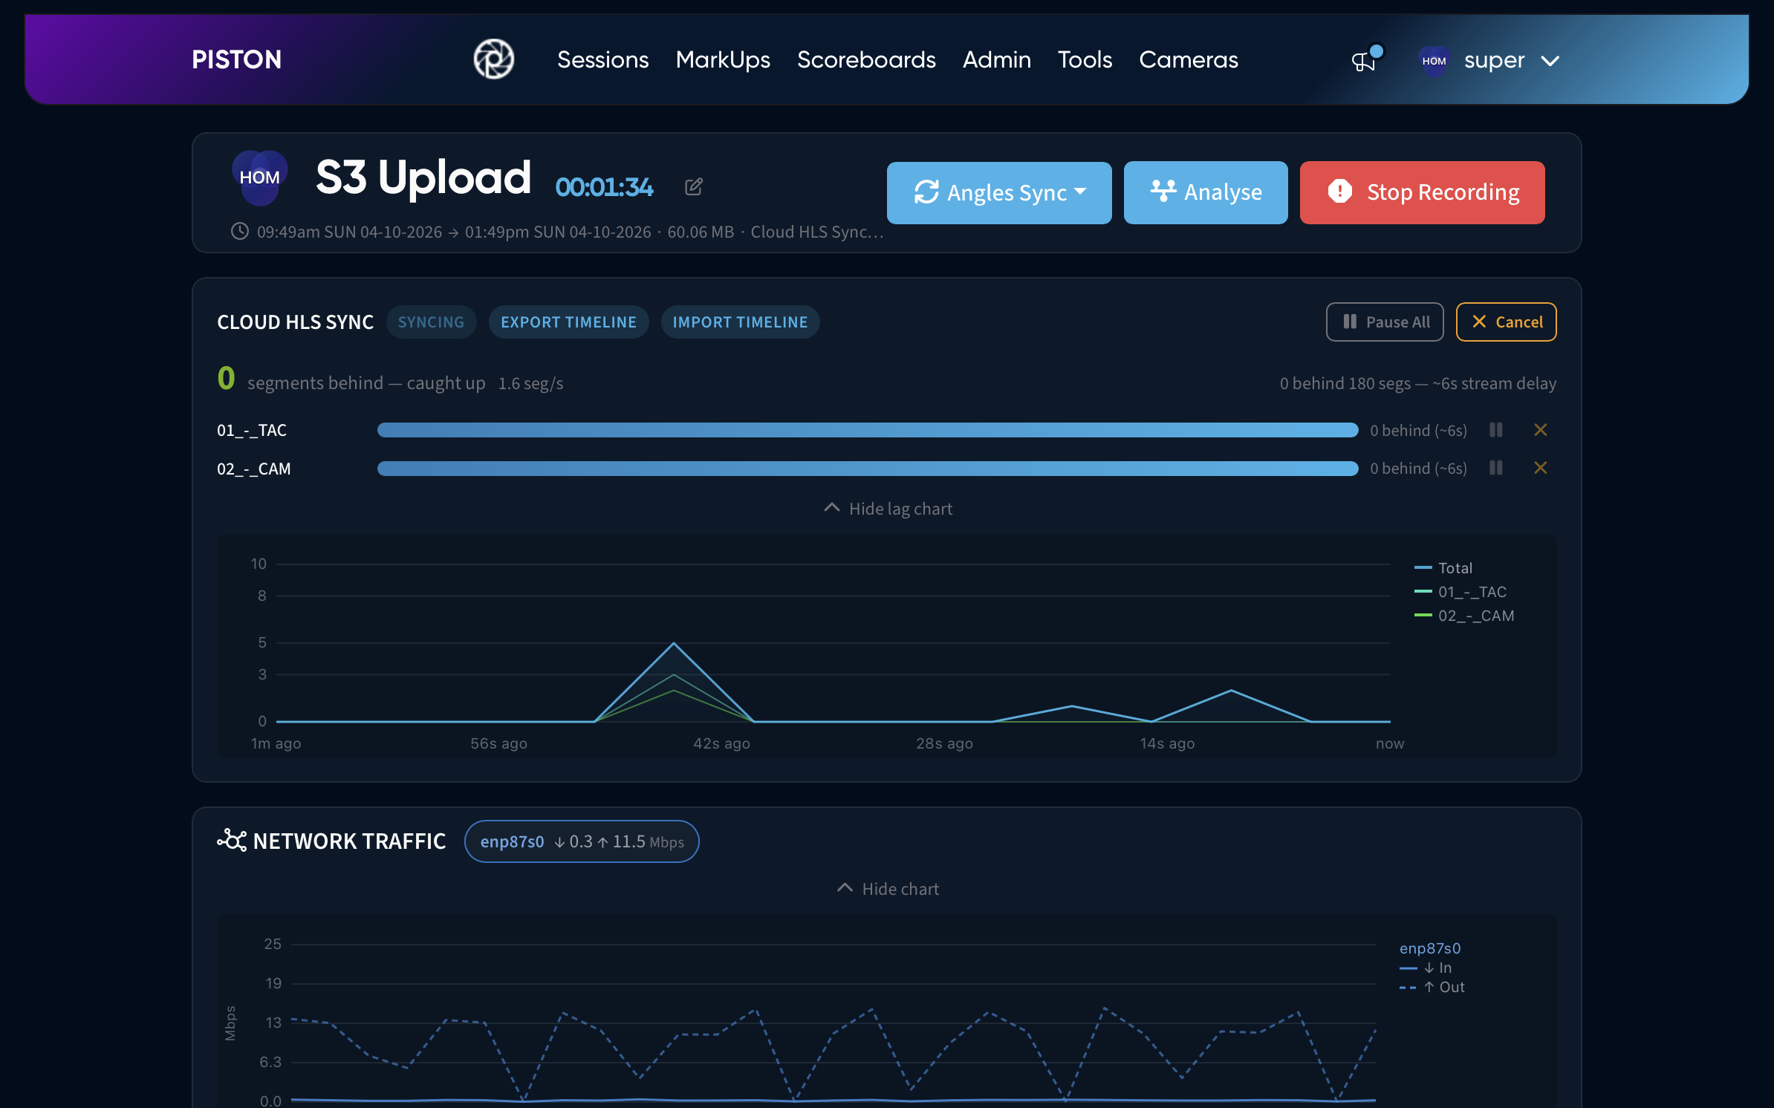Click the PISTON brand title

(236, 59)
